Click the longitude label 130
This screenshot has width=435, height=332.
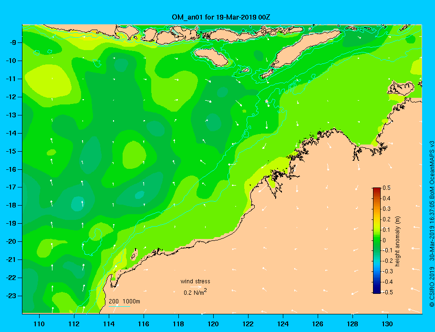pos(387,324)
